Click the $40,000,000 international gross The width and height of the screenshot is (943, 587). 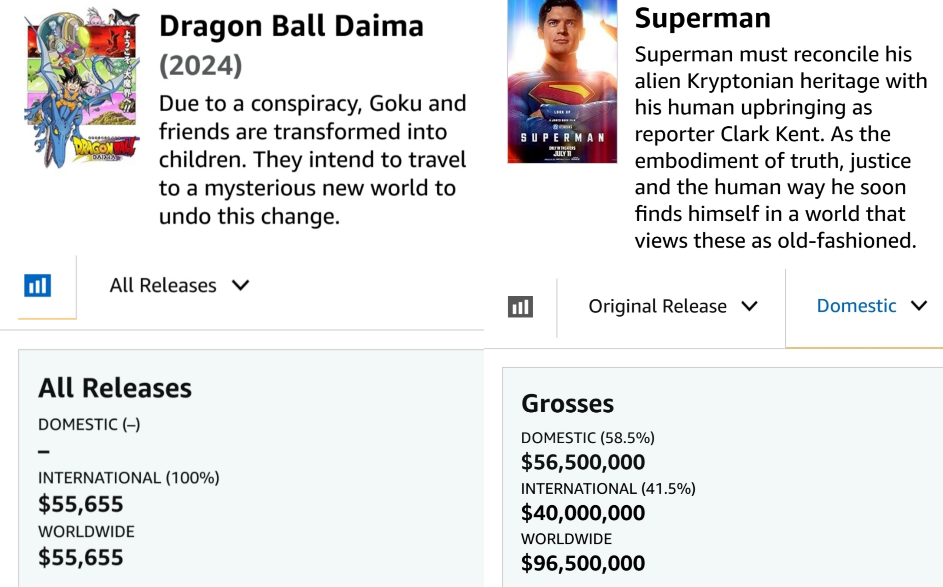click(x=583, y=513)
